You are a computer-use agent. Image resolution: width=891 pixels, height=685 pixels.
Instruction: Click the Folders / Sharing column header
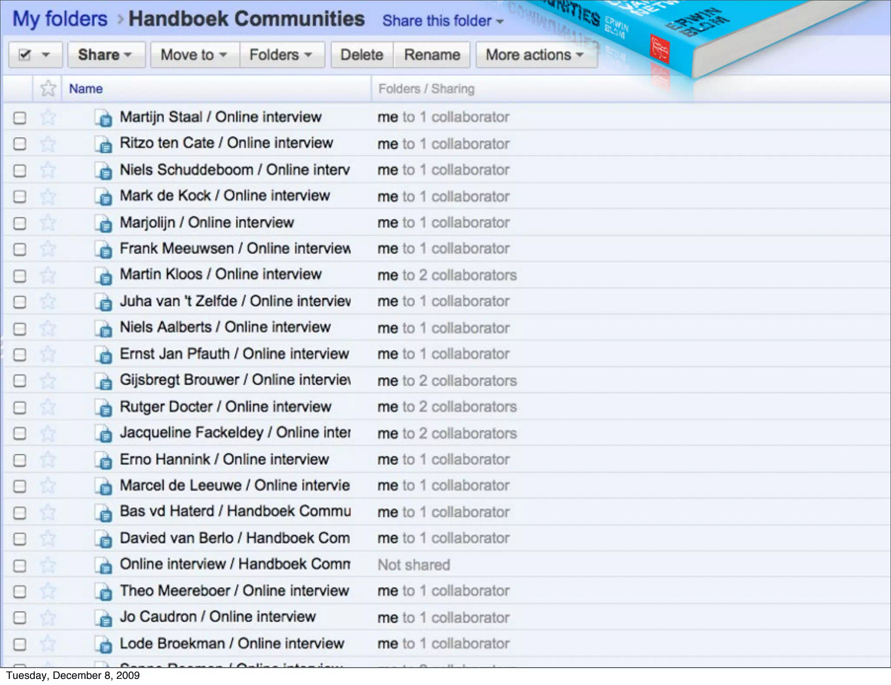pos(427,89)
